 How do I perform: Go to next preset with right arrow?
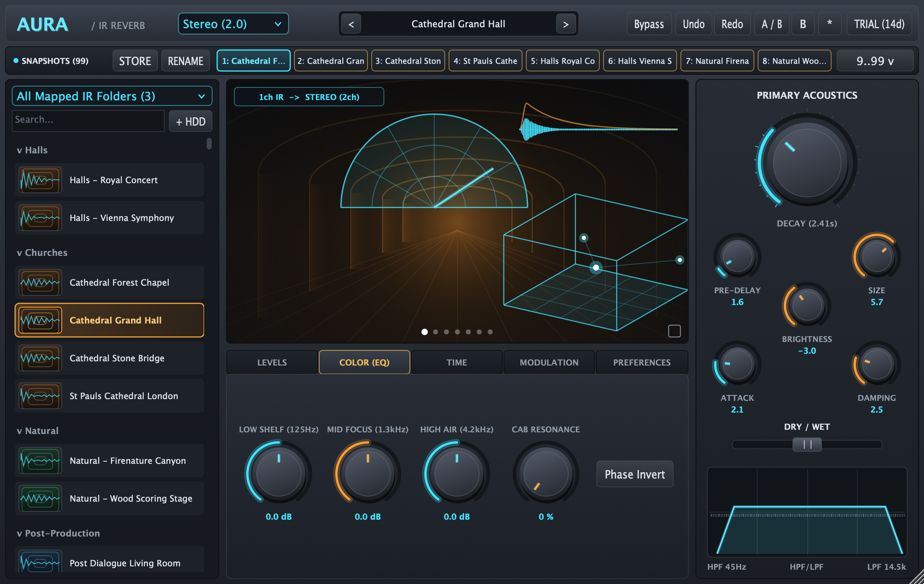tap(566, 24)
